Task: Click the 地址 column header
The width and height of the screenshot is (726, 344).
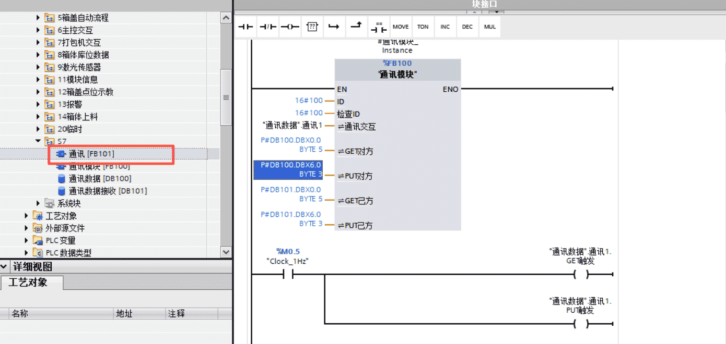Action: pyautogui.click(x=124, y=314)
